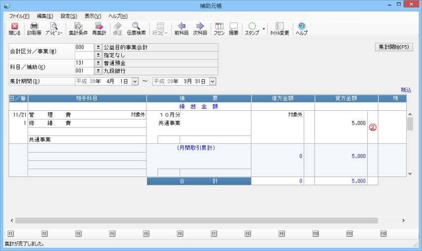Click the 閉じる (close) toolbar icon
The height and width of the screenshot is (251, 422).
pyautogui.click(x=14, y=29)
